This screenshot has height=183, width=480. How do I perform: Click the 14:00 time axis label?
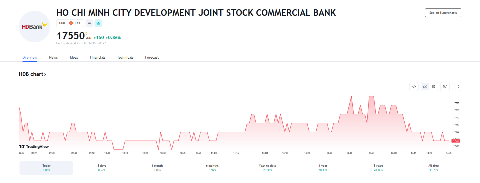[x=393, y=153]
